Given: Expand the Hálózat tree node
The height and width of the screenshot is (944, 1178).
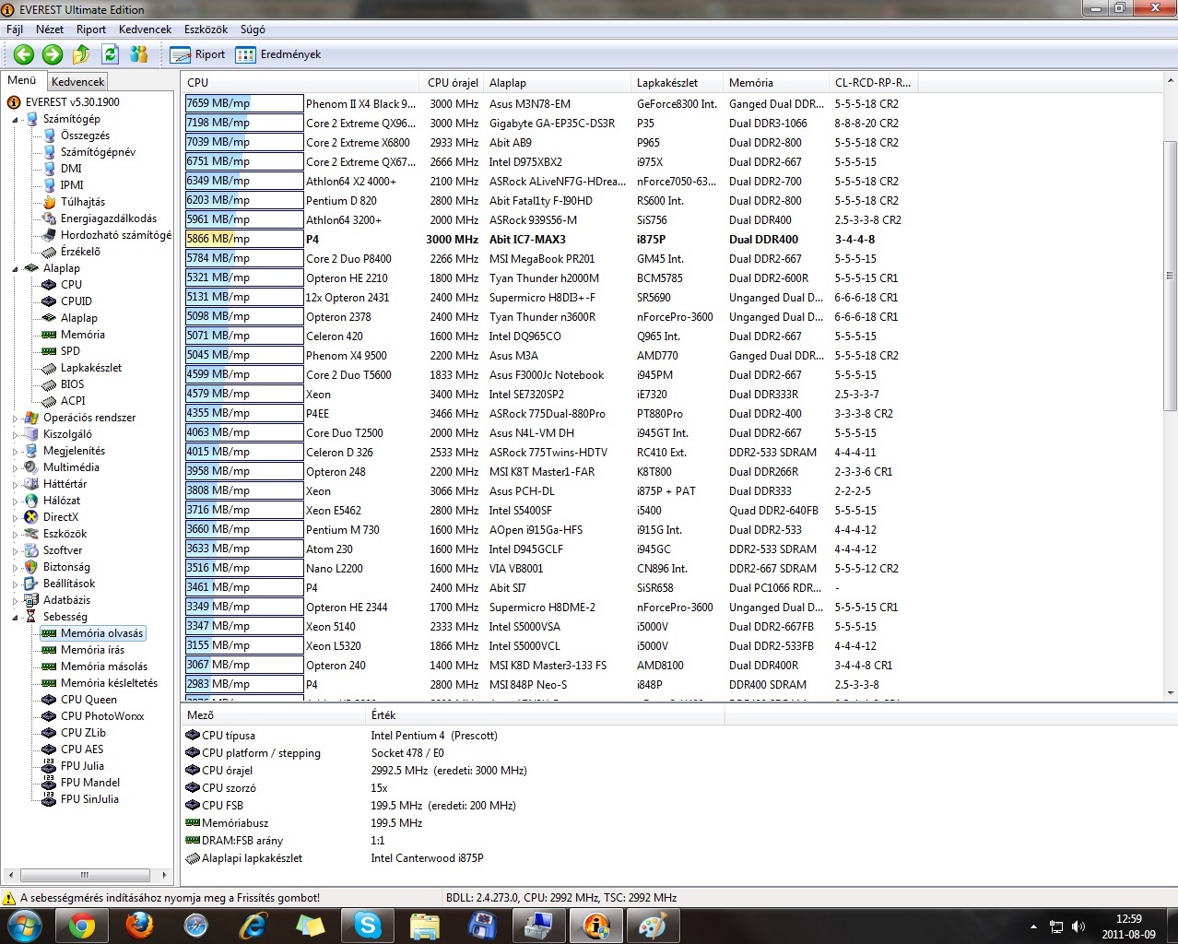Looking at the screenshot, I should pyautogui.click(x=16, y=501).
